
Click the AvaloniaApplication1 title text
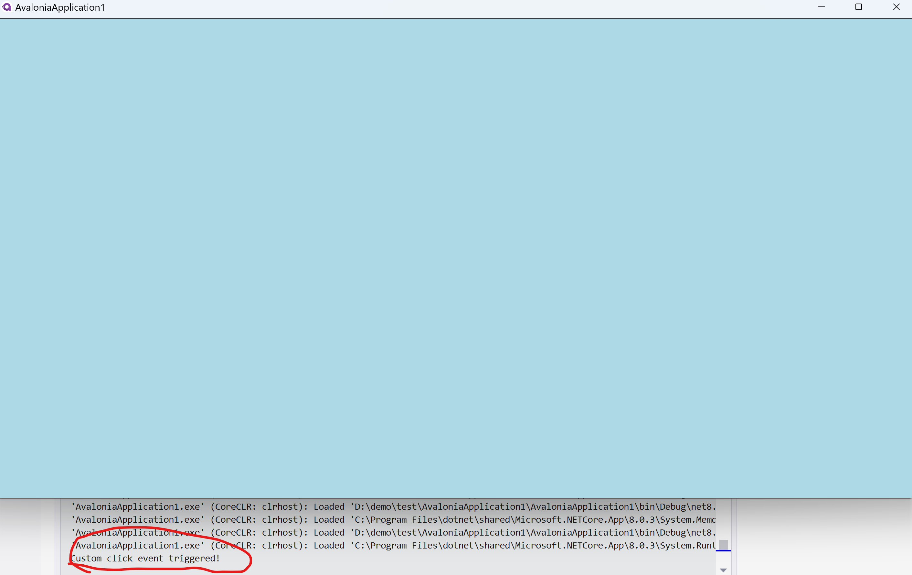60,7
